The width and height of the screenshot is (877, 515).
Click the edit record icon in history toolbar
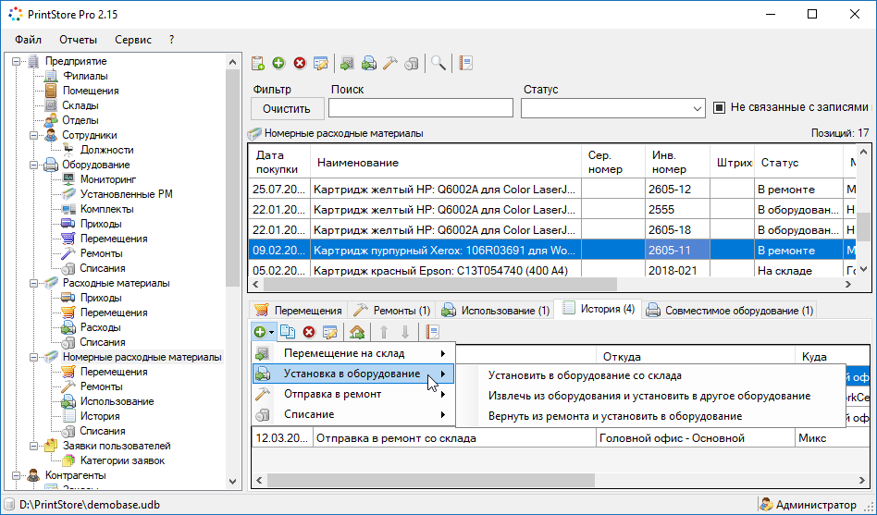tap(329, 332)
